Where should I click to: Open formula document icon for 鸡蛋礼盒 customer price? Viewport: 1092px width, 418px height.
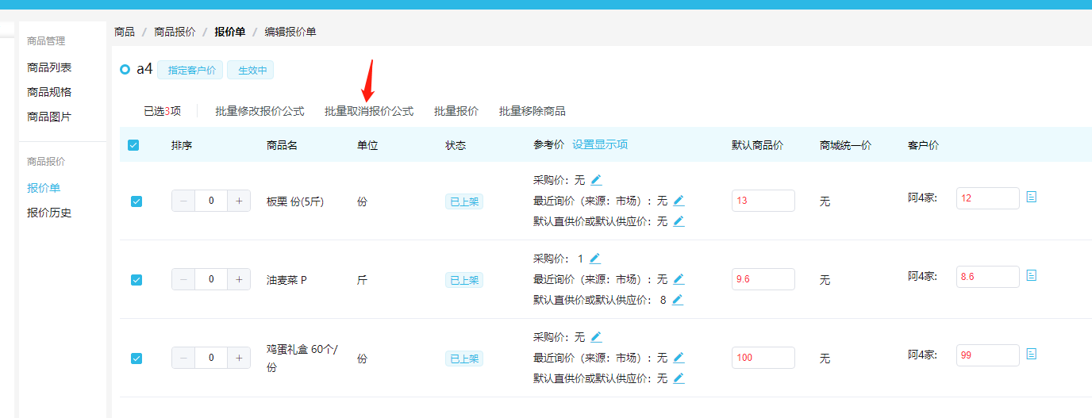point(1032,354)
